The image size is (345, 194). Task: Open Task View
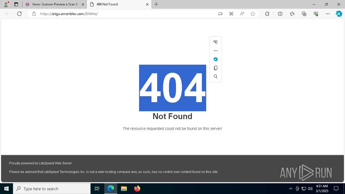[97, 189]
